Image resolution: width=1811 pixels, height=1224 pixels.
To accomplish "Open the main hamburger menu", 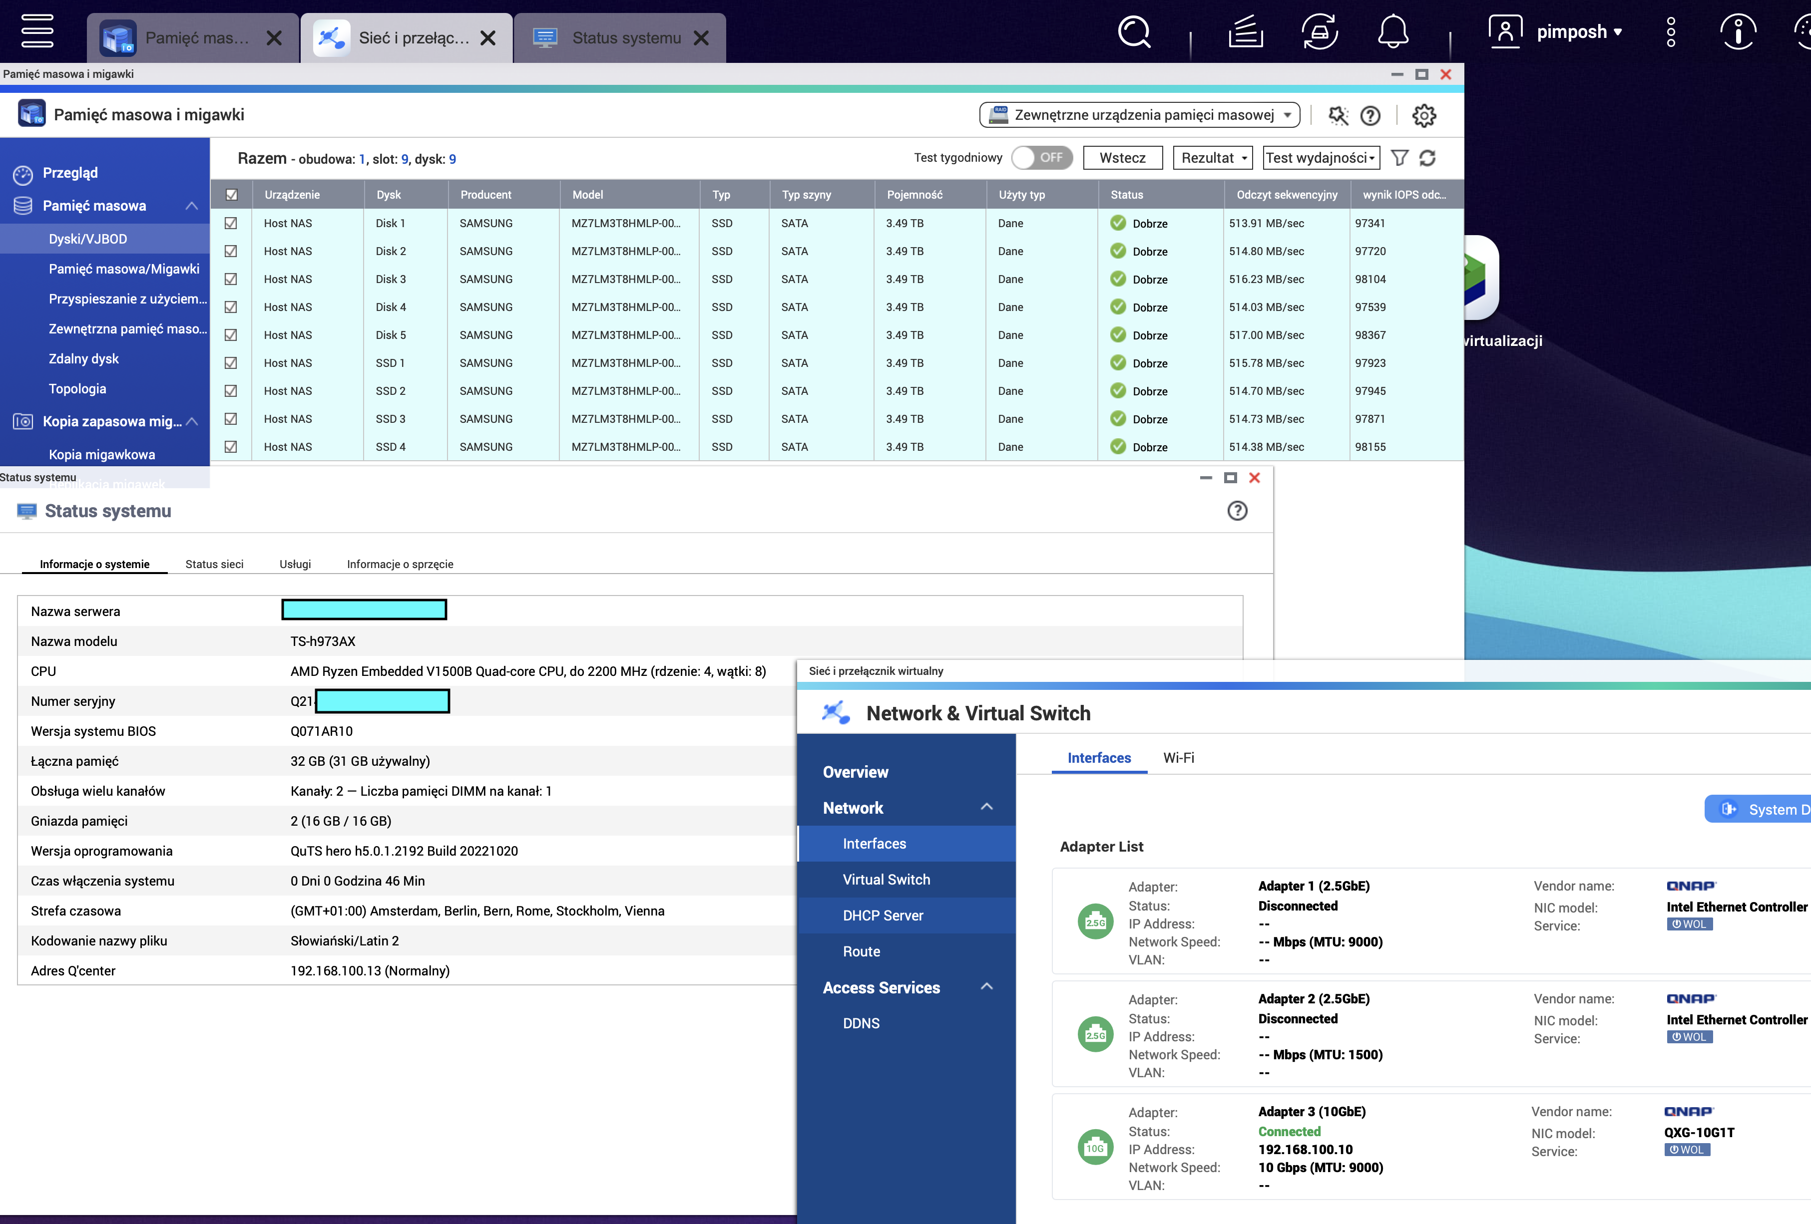I will pos(36,32).
